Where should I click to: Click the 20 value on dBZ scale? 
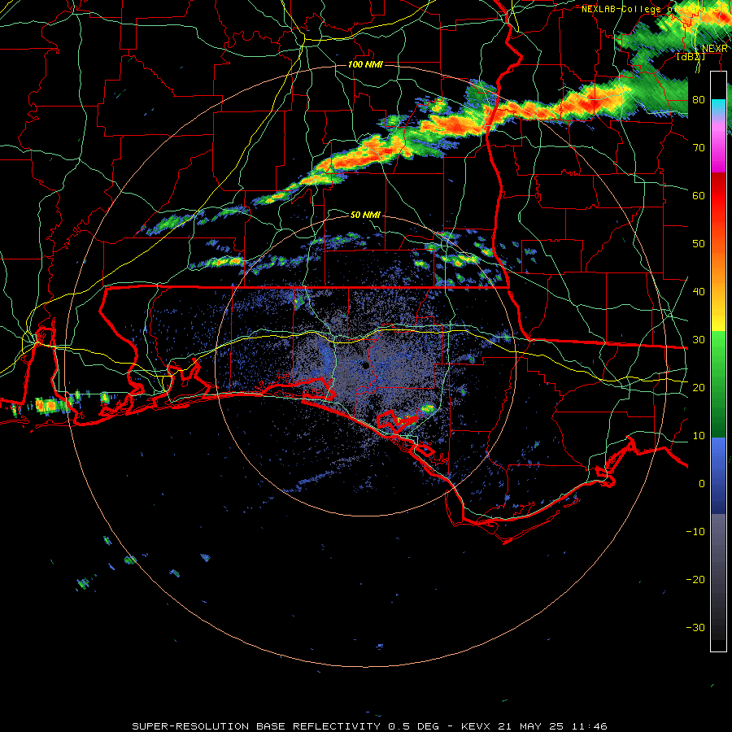699,387
